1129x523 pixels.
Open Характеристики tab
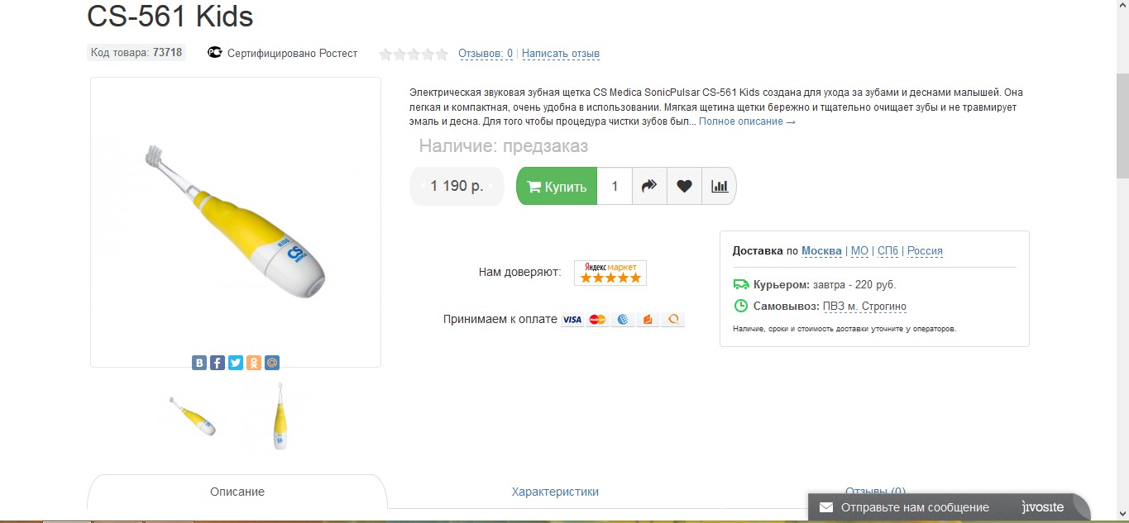point(555,492)
